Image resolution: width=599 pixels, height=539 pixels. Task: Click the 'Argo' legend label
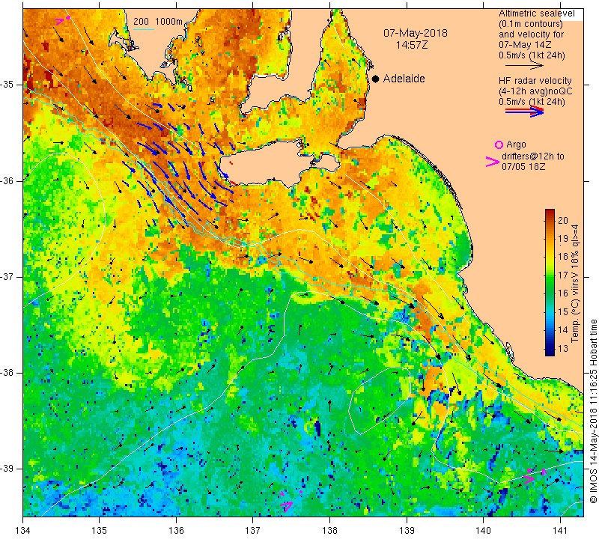pos(516,144)
